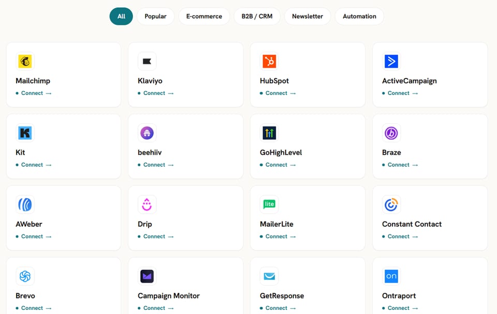Click the Constant Contact swirl icon
The height and width of the screenshot is (314, 497).
pyautogui.click(x=391, y=205)
